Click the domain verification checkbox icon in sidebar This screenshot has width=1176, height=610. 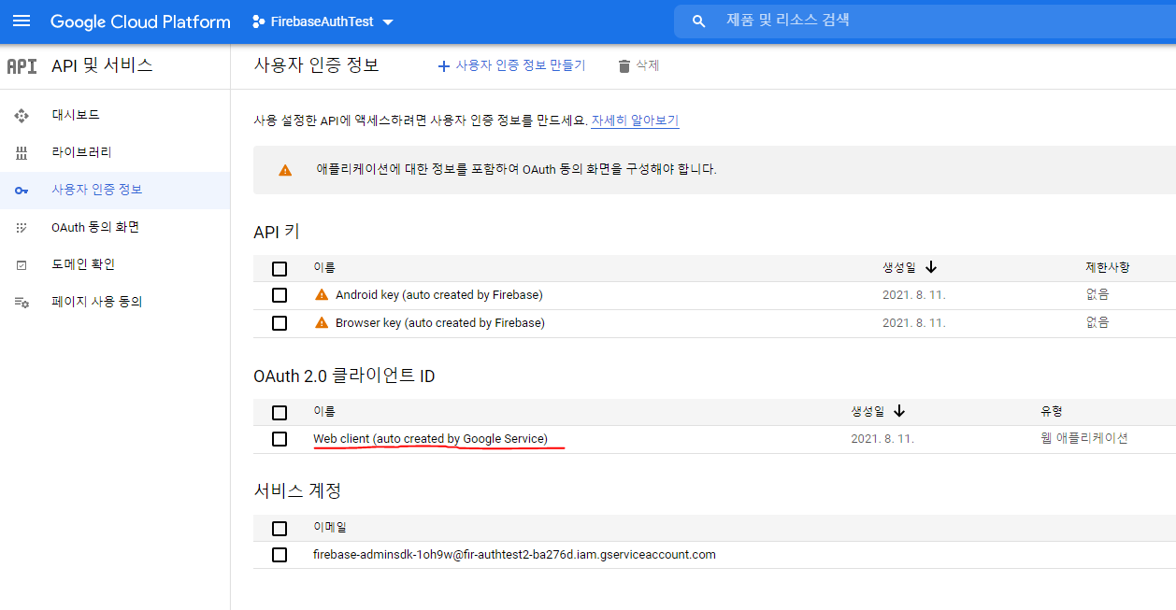coord(22,265)
